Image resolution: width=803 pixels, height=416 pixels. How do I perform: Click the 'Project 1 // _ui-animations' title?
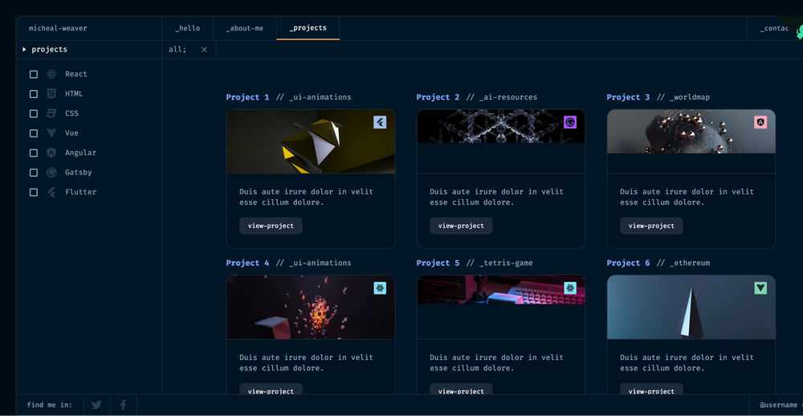click(x=289, y=97)
